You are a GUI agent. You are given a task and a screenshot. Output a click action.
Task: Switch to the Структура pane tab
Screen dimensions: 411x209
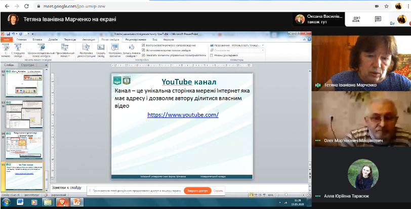click(x=28, y=65)
